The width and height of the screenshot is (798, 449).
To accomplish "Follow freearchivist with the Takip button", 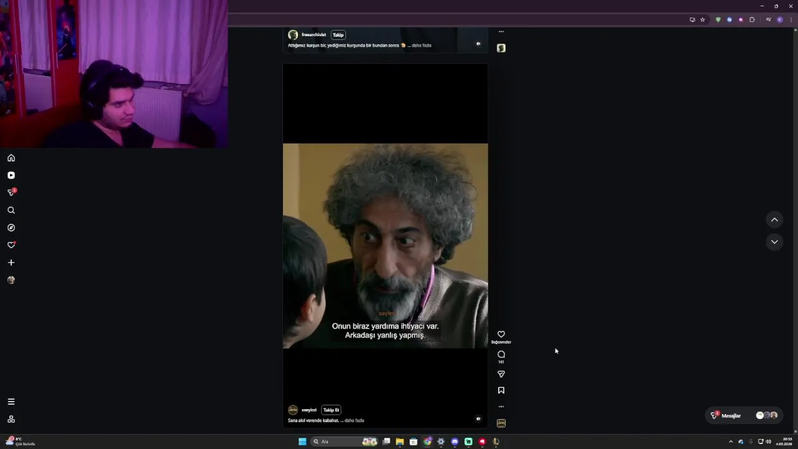I will pyautogui.click(x=338, y=35).
